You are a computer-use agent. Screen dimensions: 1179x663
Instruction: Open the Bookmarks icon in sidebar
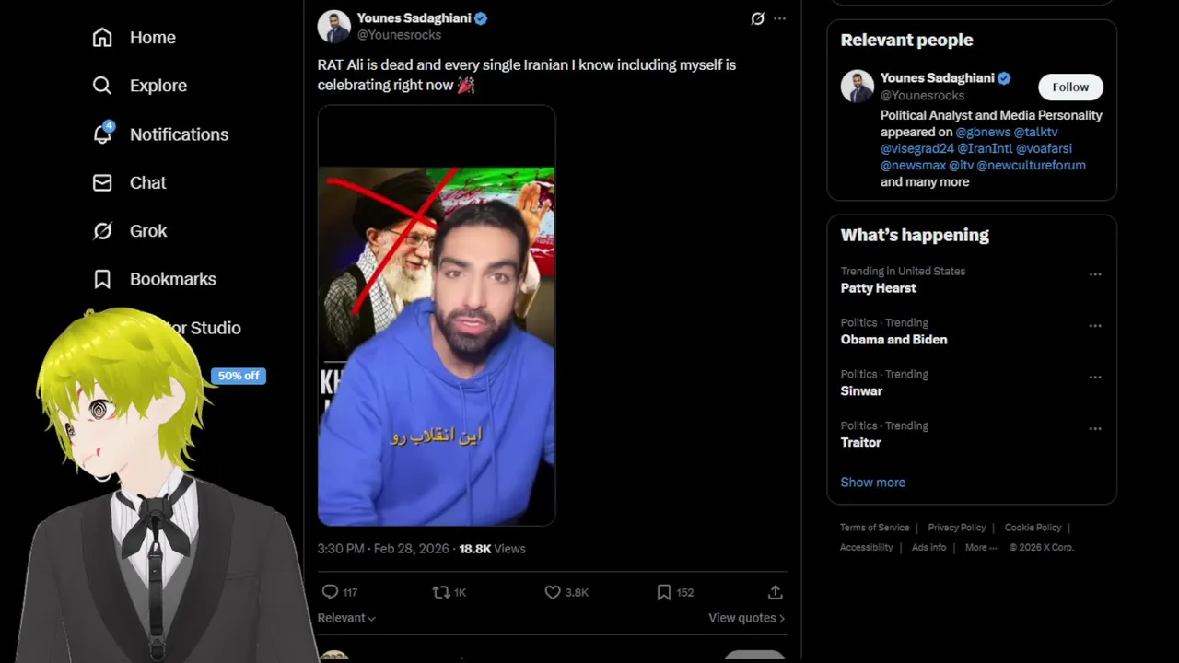click(102, 279)
